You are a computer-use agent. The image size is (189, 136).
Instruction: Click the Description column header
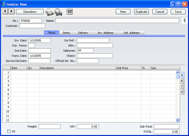tap(78, 68)
